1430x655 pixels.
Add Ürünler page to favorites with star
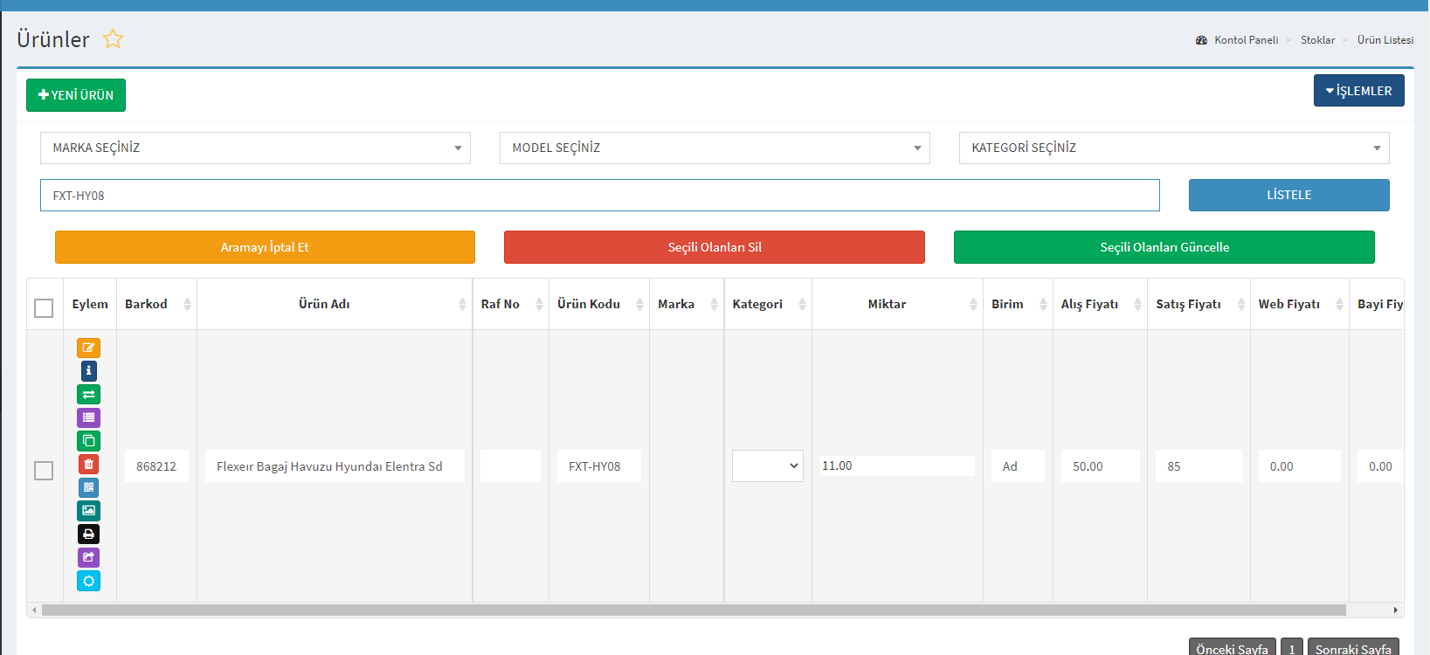pos(113,39)
